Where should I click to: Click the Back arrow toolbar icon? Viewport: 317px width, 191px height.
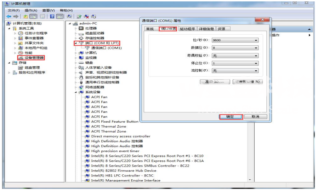(x=9, y=17)
